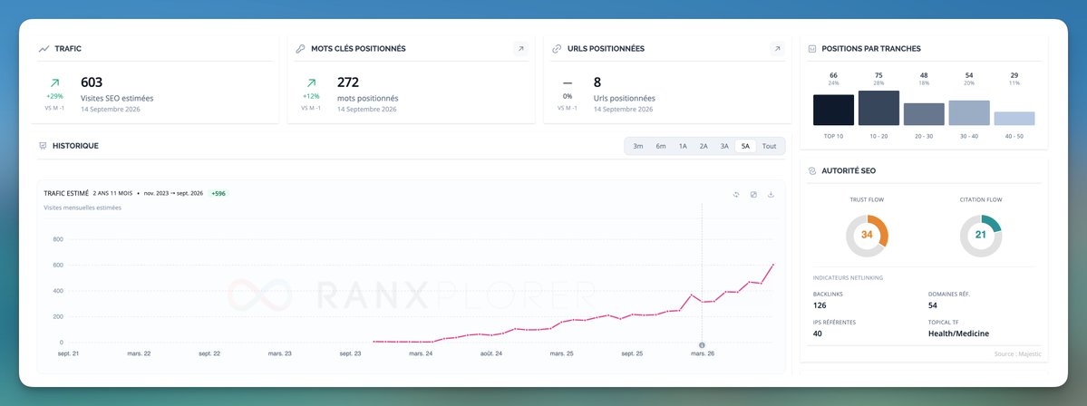
Task: Click the IPs référentes value 40
Action: [818, 333]
